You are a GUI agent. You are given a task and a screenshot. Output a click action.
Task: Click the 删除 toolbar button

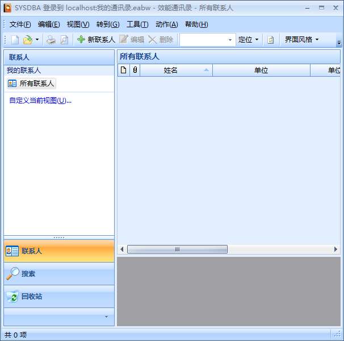point(161,40)
